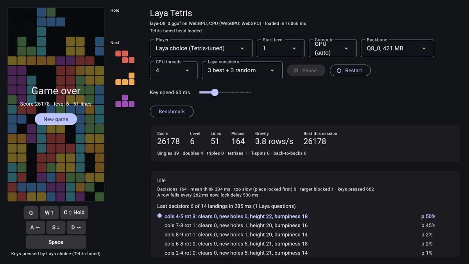Click the laya-Q8_0.gguf model info line

tap(228, 23)
